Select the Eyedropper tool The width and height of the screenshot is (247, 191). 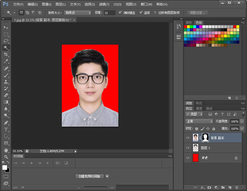click(x=6, y=61)
